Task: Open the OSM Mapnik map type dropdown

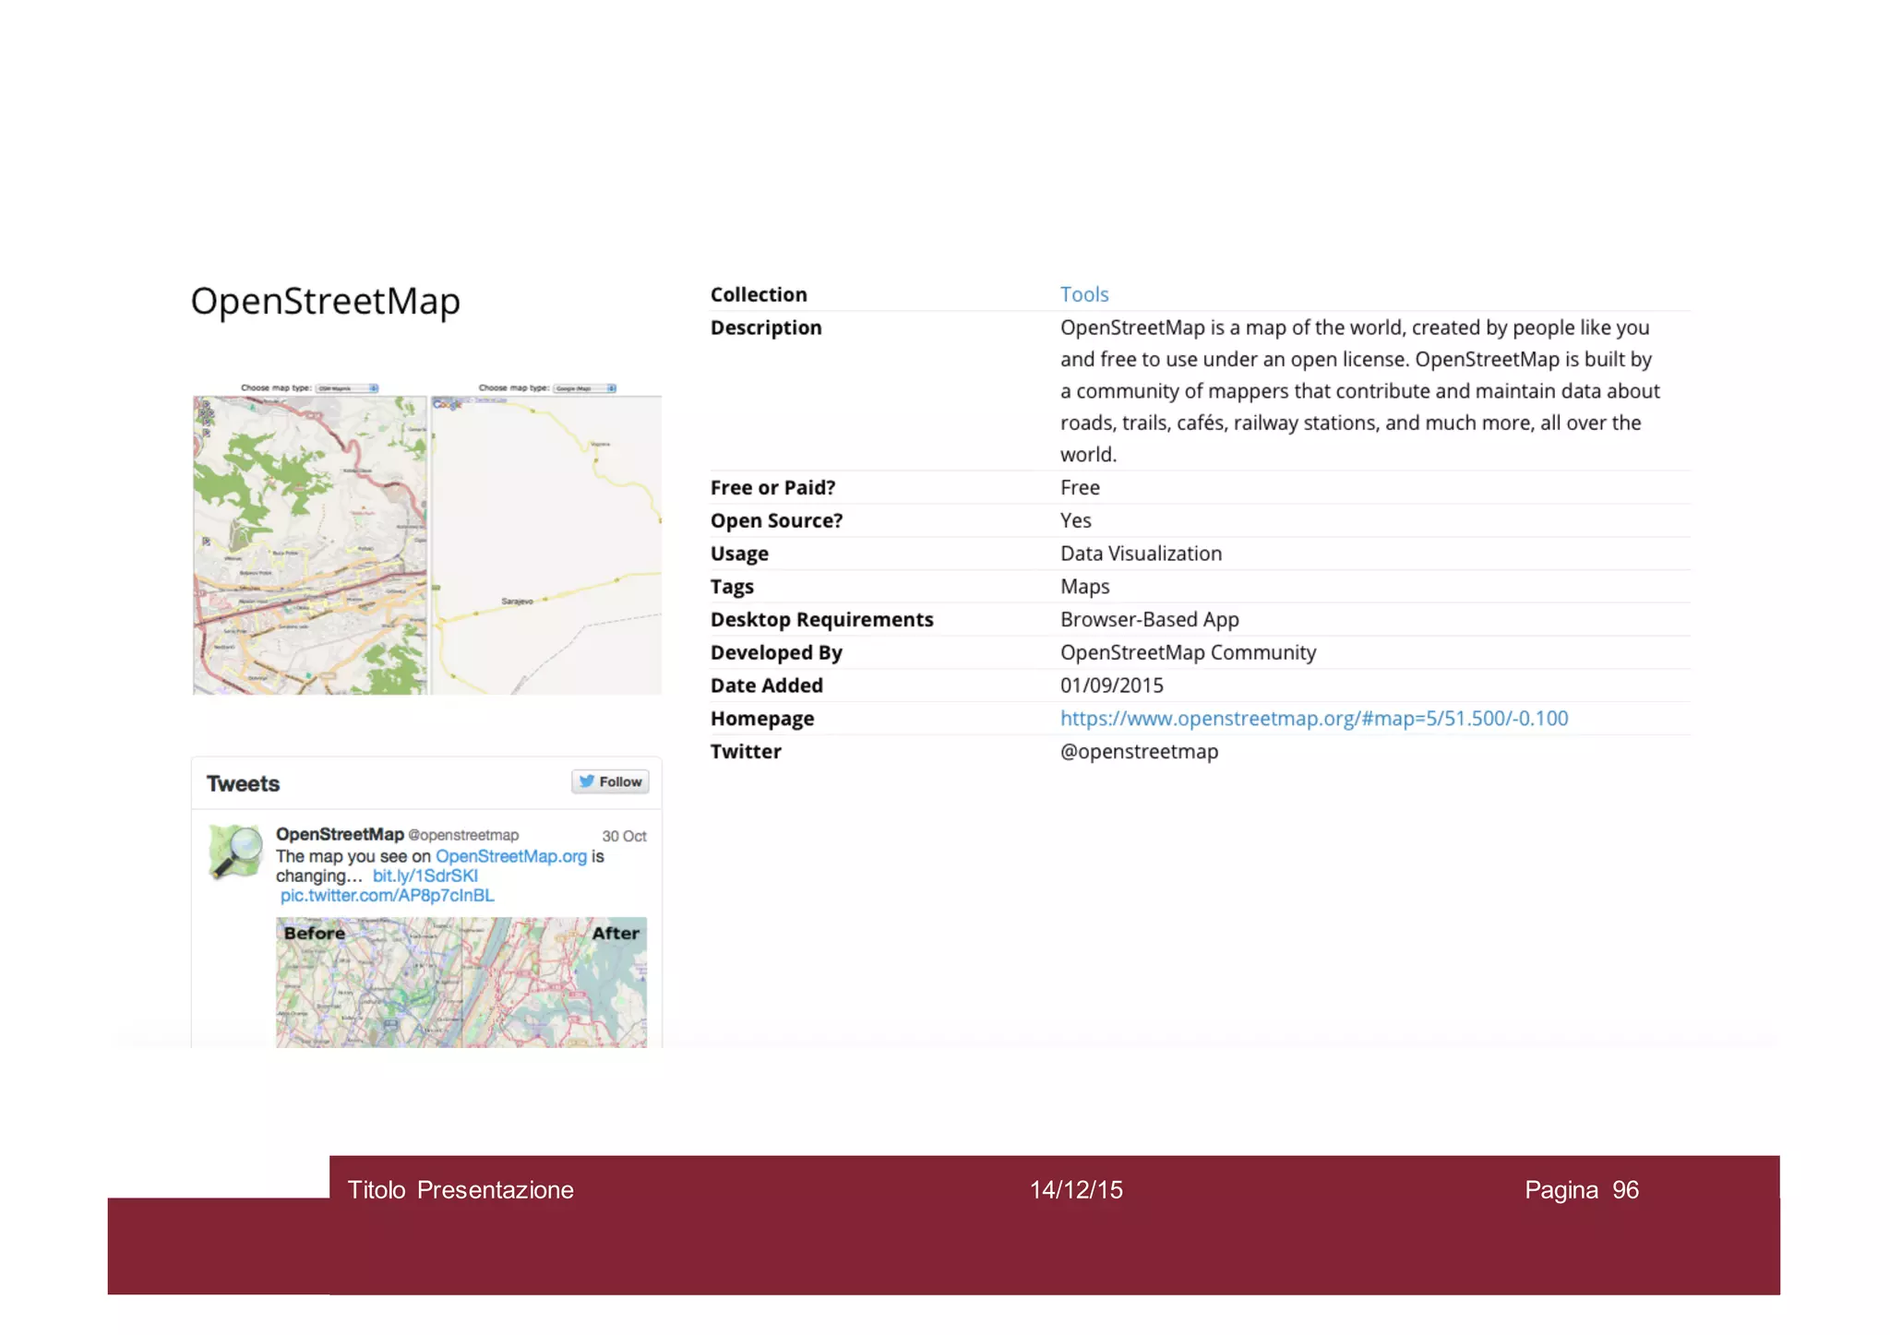Action: click(x=348, y=388)
